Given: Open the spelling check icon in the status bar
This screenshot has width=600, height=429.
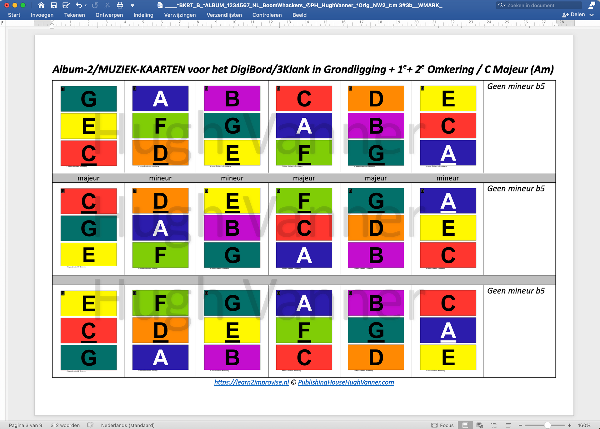Looking at the screenshot, I should [x=90, y=425].
